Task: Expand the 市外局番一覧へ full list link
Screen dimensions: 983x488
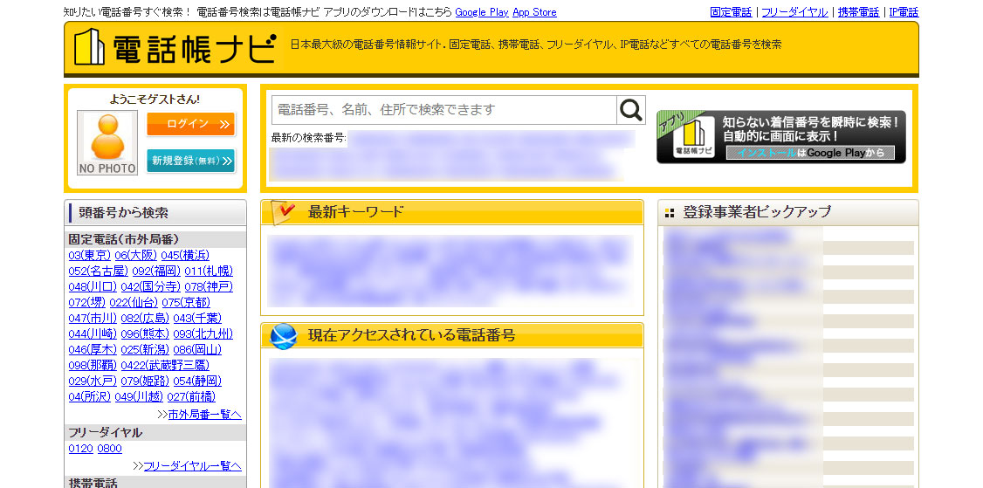Action: pos(203,414)
